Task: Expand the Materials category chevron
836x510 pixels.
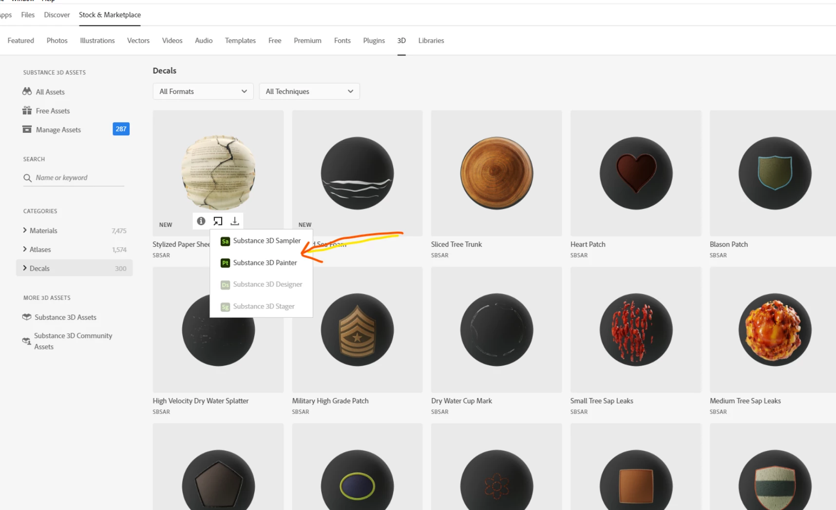Action: point(25,230)
